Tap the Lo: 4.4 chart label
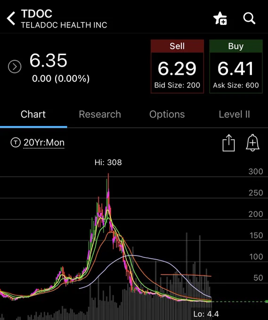Screen dimensions: 268x320 click(206, 314)
